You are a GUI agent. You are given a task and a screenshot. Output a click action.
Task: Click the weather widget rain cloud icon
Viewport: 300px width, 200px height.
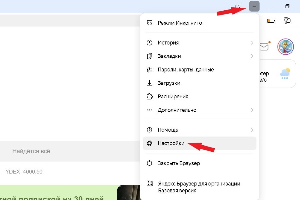285,73
